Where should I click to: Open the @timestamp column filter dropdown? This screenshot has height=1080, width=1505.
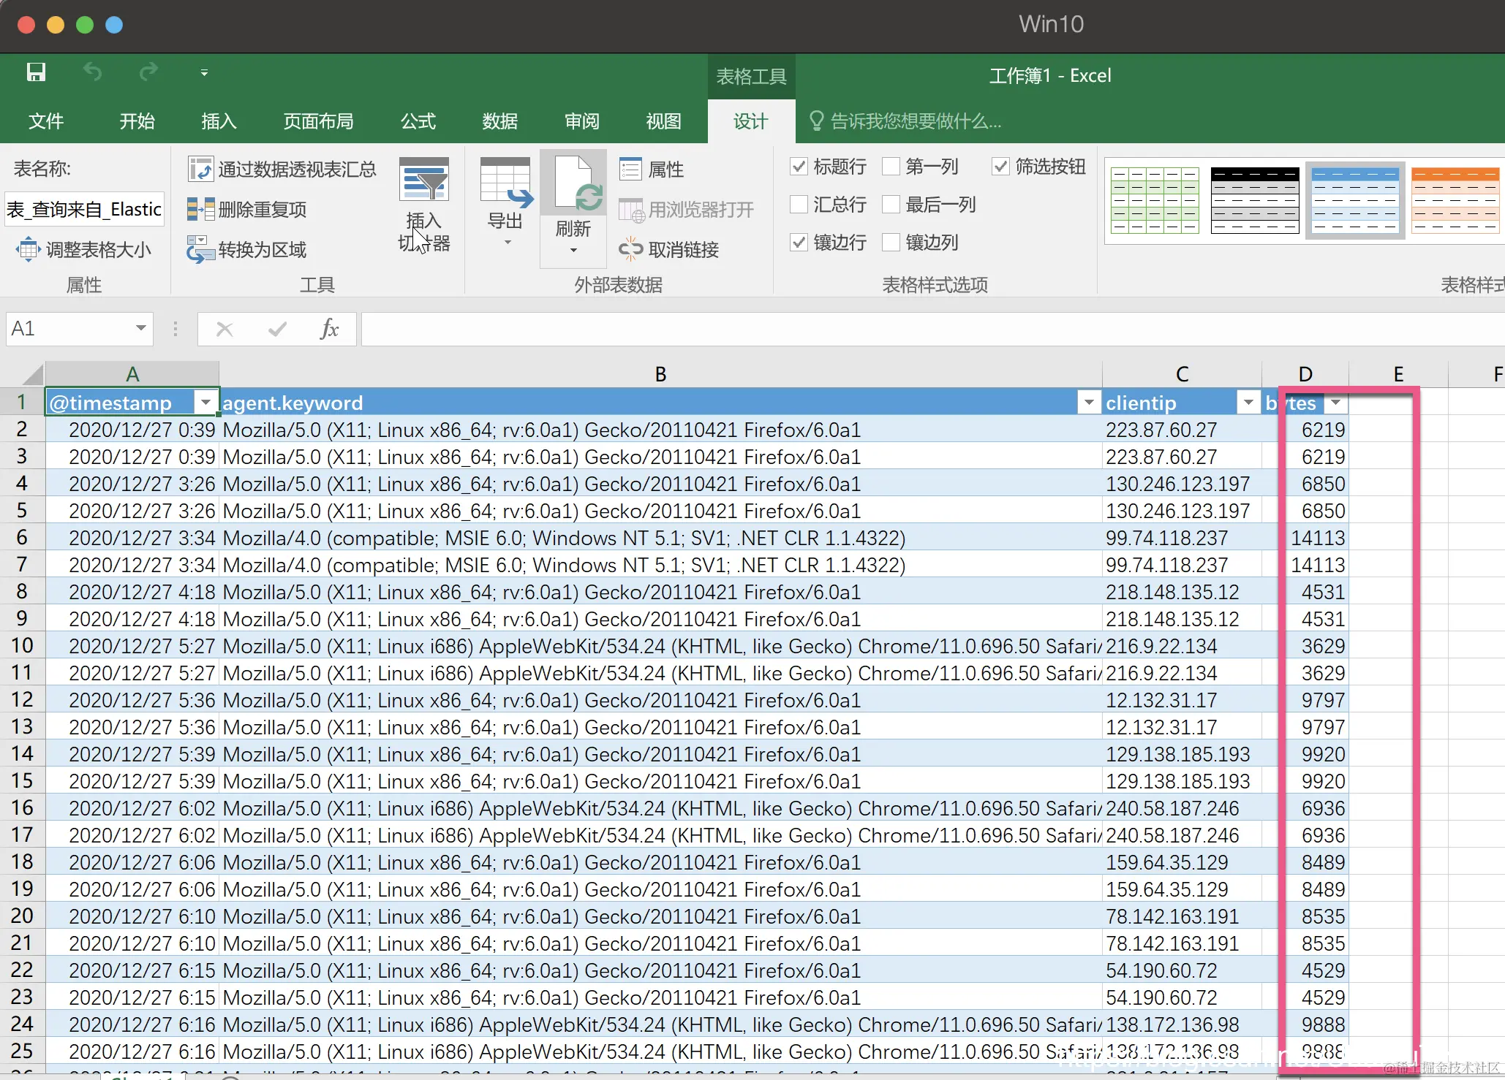(206, 403)
